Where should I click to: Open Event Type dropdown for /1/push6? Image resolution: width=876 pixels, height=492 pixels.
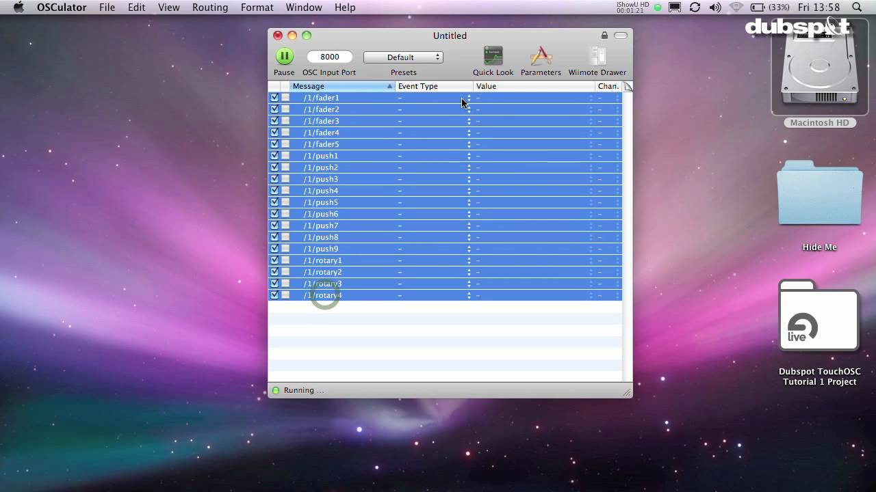coord(469,214)
